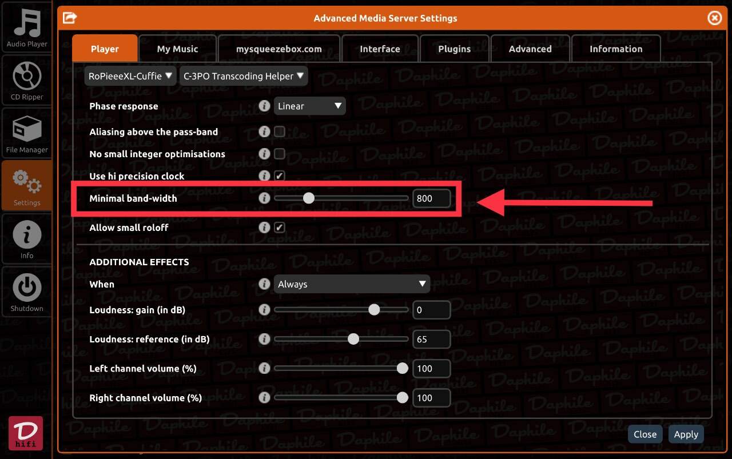Click the Phase response label
This screenshot has height=459, width=732.
(124, 106)
